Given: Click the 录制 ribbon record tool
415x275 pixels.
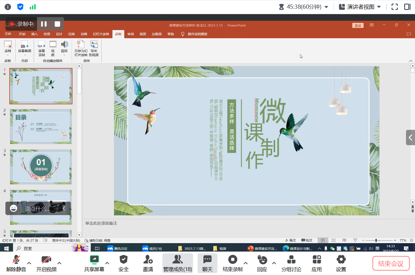Looking at the screenshot, I should (x=8, y=48).
